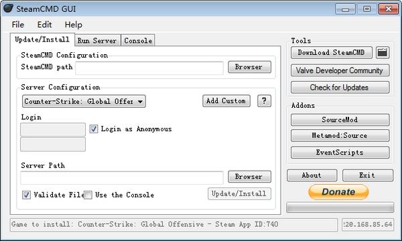Image resolution: width=402 pixels, height=241 pixels.
Task: Click the yellow Donate button
Action: [338, 192]
